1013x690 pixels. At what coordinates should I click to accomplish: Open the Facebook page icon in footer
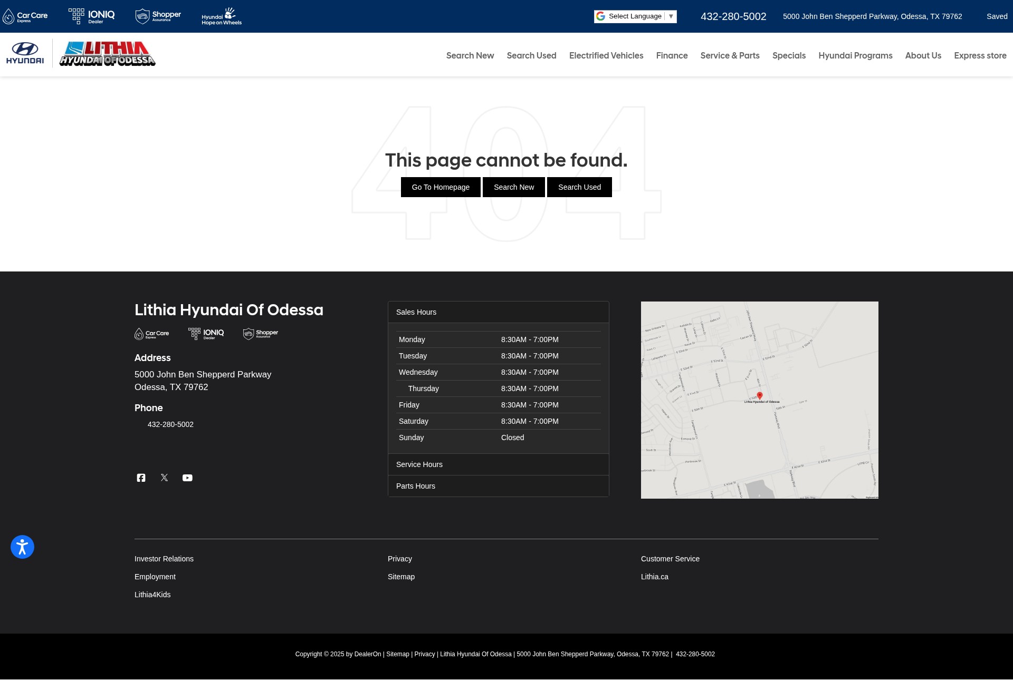coord(141,478)
